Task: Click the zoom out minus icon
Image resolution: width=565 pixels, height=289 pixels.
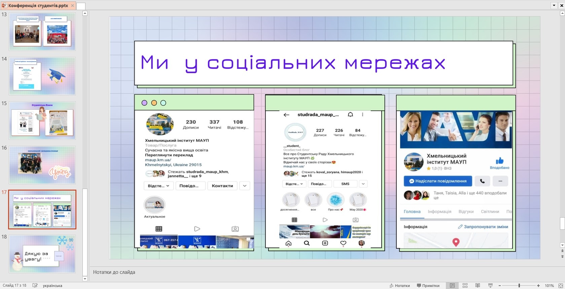Action: [500, 285]
